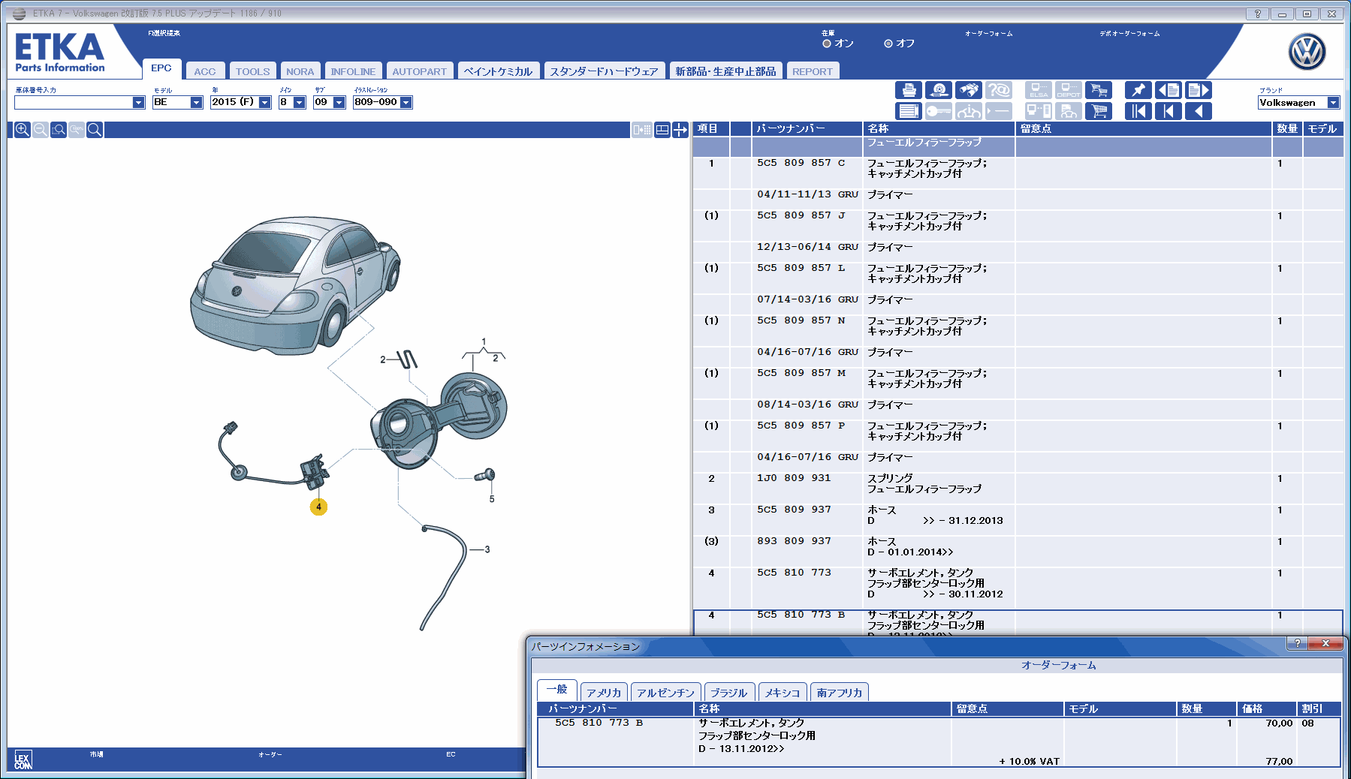This screenshot has width=1351, height=779.
Task: Switch to the ACC tab
Action: 205,71
